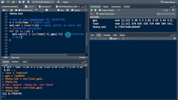The height and width of the screenshot is (100, 178).
Task: Collapse the for loop fold at line 27
Action: point(9,31)
